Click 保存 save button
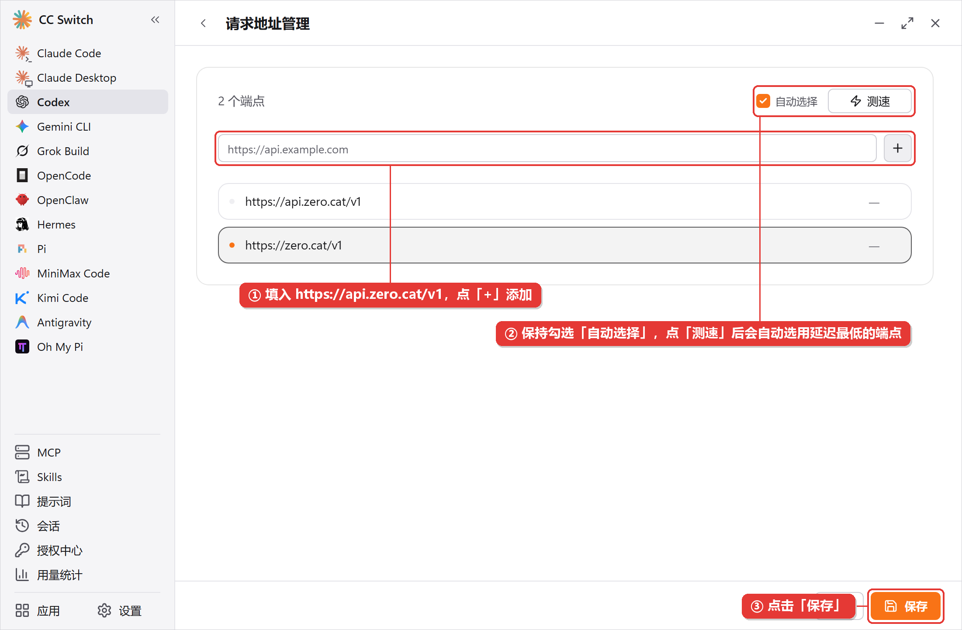This screenshot has width=962, height=630. click(x=905, y=606)
